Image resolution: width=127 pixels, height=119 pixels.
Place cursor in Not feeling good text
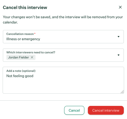tap(20, 76)
